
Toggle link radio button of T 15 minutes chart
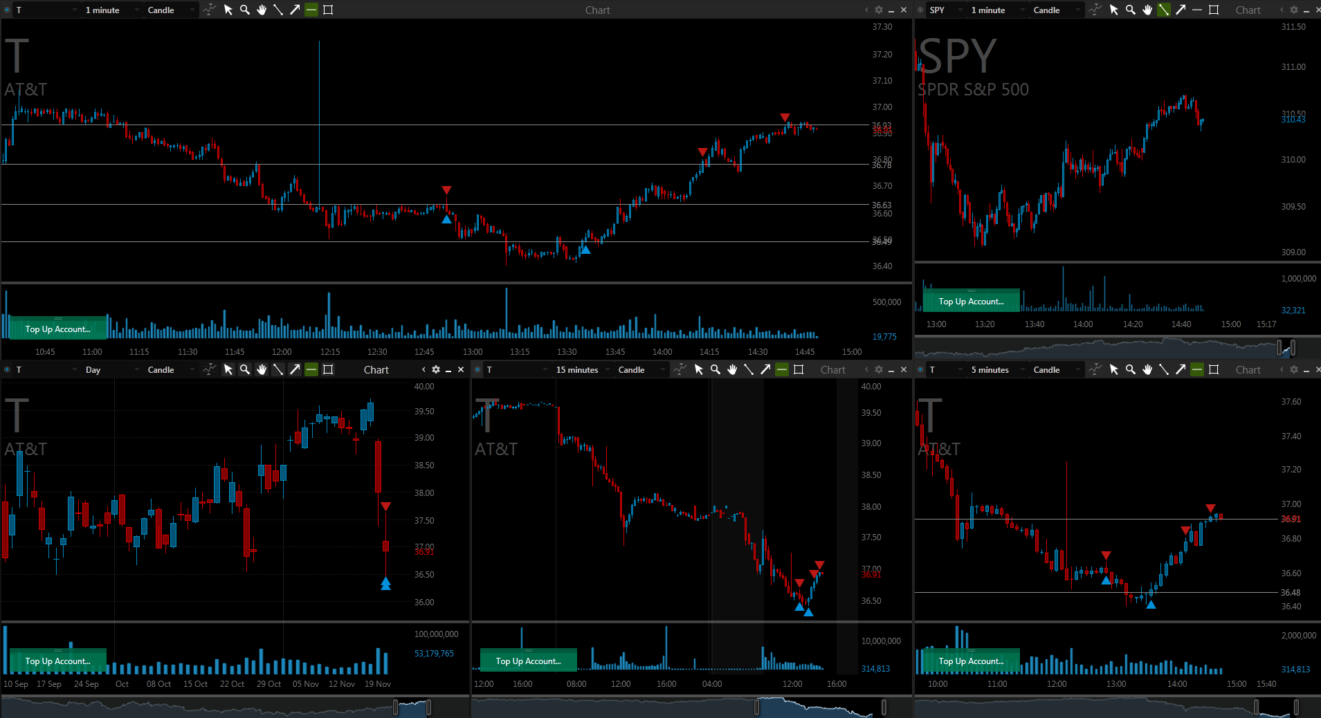click(477, 369)
